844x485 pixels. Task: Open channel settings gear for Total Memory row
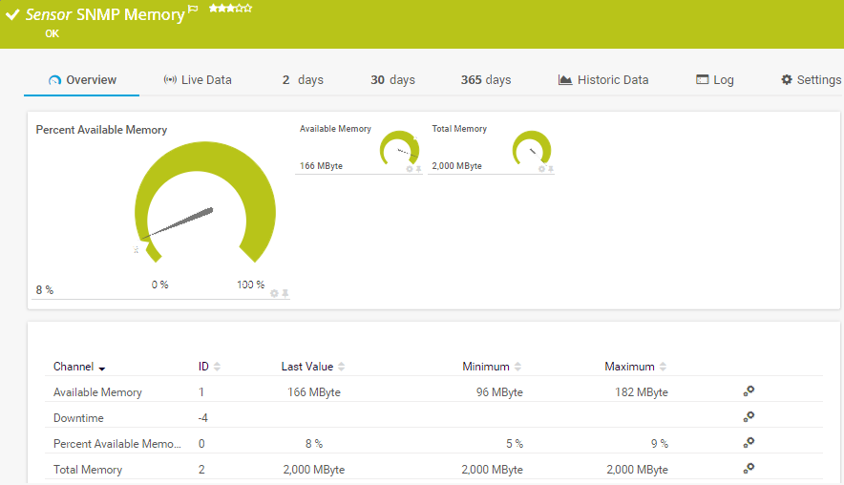[749, 469]
